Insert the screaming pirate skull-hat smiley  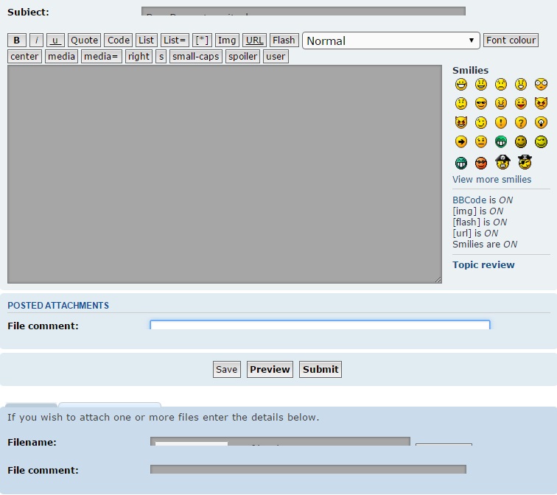[502, 162]
